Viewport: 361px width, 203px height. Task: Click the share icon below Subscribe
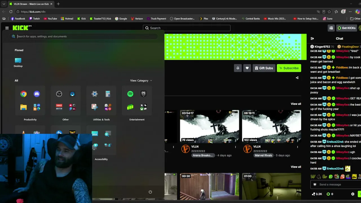[x=297, y=78]
